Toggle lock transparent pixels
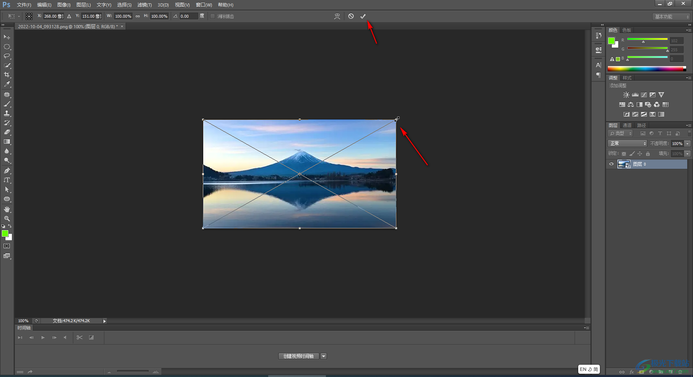Image resolution: width=693 pixels, height=377 pixels. click(624, 154)
